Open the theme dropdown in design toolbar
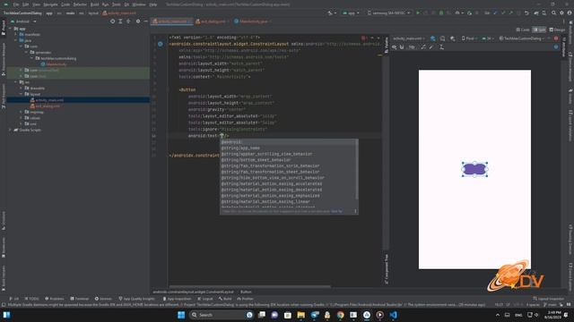The height and width of the screenshot is (322, 574). 522,38
